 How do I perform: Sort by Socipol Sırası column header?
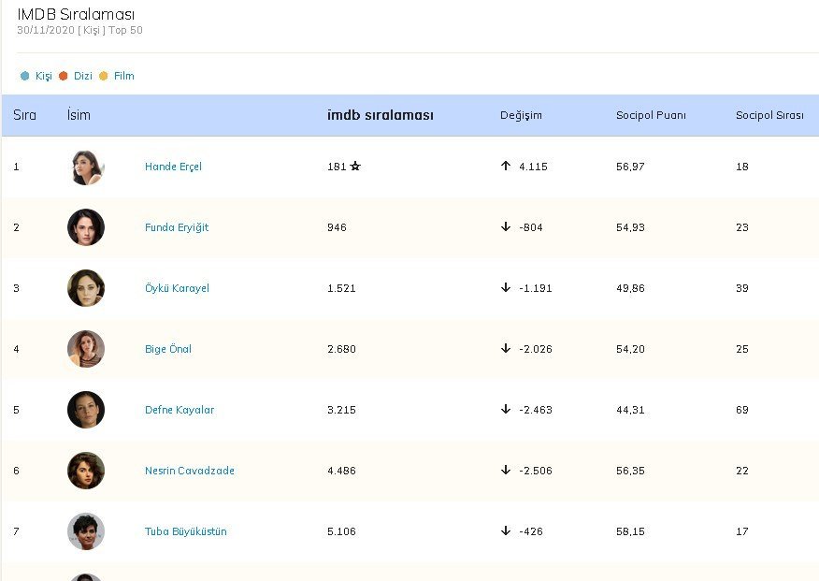pos(769,116)
